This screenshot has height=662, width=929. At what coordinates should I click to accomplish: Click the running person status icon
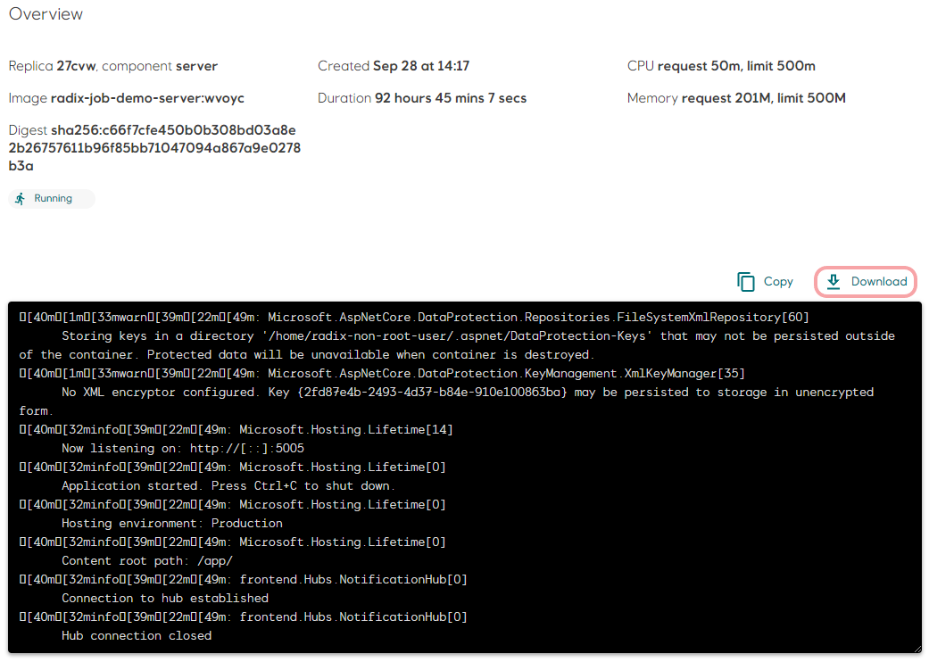21,199
